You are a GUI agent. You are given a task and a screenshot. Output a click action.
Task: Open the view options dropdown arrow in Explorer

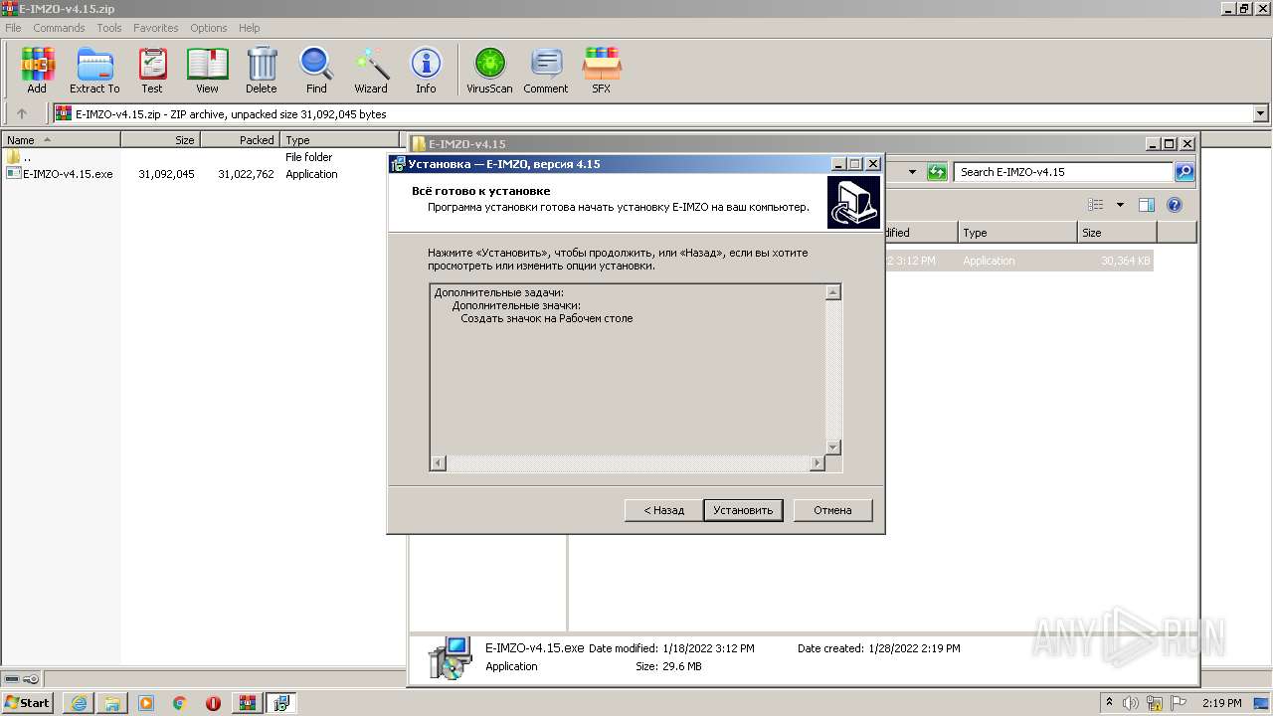[1120, 205]
